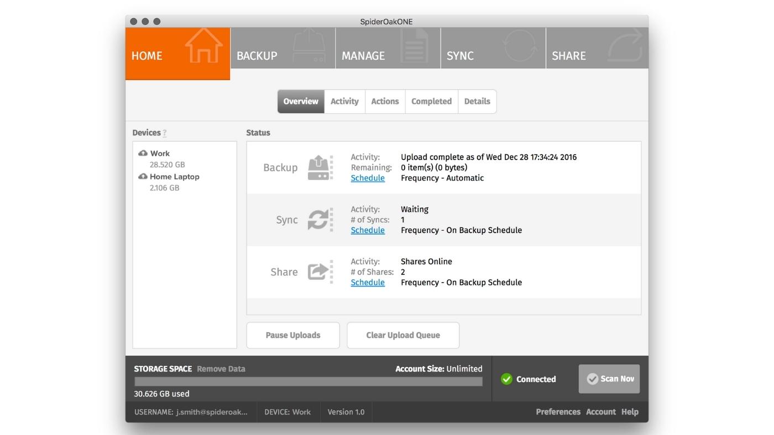
Task: Open the Account footer link
Action: (x=601, y=412)
